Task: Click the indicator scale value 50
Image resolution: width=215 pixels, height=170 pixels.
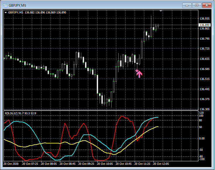Action: tap(200, 127)
